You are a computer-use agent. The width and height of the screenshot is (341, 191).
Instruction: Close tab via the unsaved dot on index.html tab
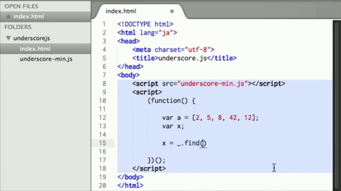coord(172,11)
